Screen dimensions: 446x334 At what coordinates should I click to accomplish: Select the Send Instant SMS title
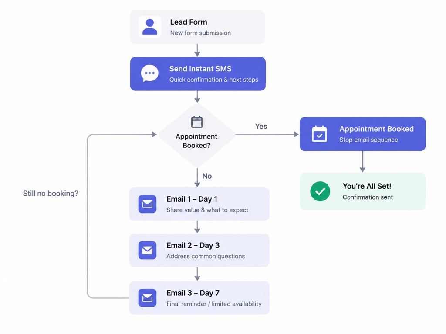(x=200, y=69)
